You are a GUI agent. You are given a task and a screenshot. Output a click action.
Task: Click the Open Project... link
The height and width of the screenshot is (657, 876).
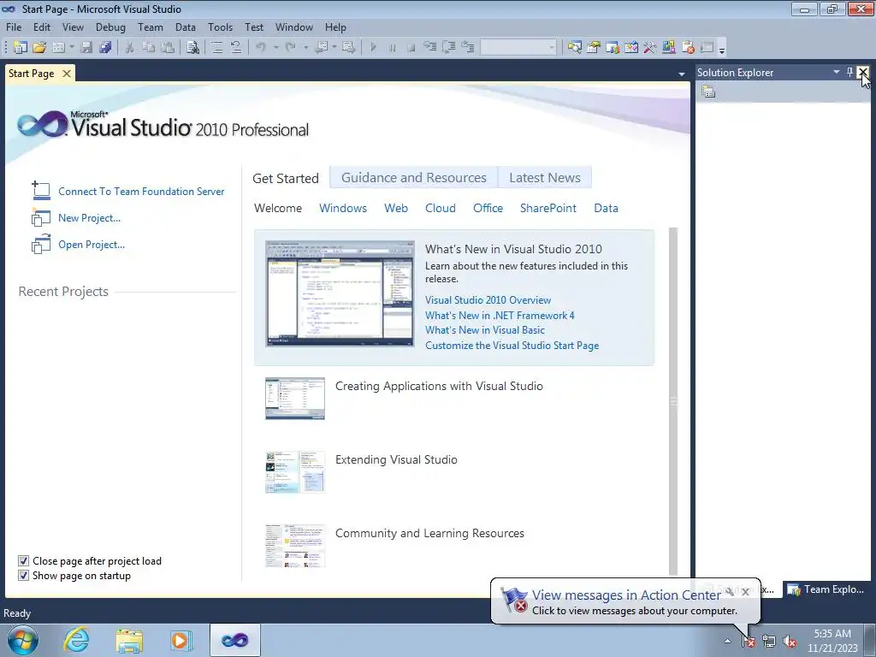pyautogui.click(x=92, y=244)
